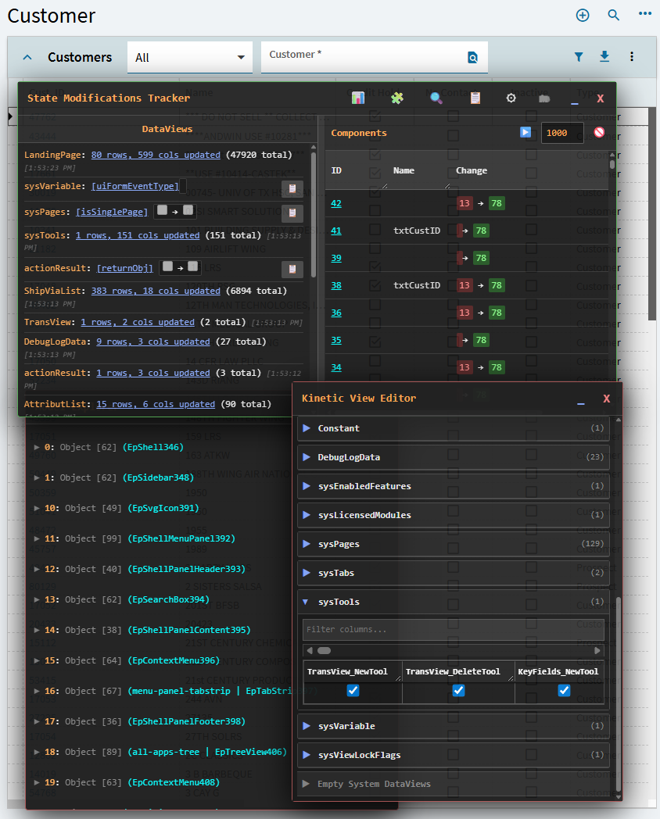The image size is (660, 819).
Task: Open the All dropdown next to Customers
Action: point(189,57)
